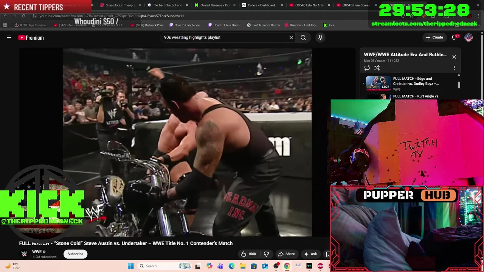484x272 pixels.
Task: Open the Kick bookmark
Action: (329, 25)
